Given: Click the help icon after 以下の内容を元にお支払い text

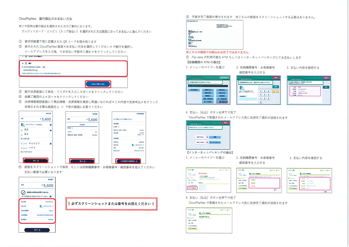Looking at the screenshot, I should click(50, 197).
